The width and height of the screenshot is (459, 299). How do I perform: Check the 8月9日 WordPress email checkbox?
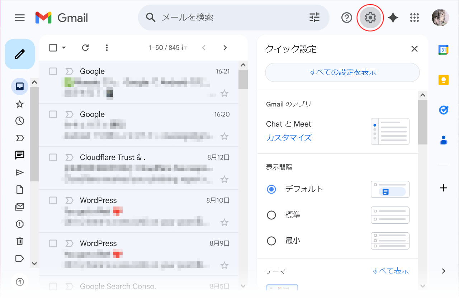tap(53, 243)
